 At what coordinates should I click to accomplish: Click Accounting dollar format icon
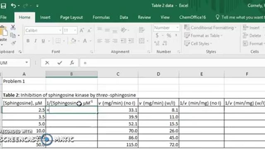click(157, 36)
